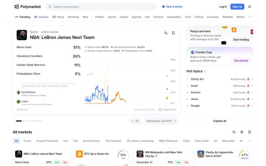Viewport: 266px width, 166px height.
Task: Bookmark the LeBron James Next Team market
Action: tap(173, 33)
